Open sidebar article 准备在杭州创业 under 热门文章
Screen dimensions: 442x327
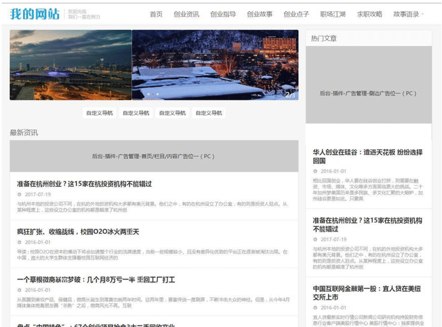(367, 224)
